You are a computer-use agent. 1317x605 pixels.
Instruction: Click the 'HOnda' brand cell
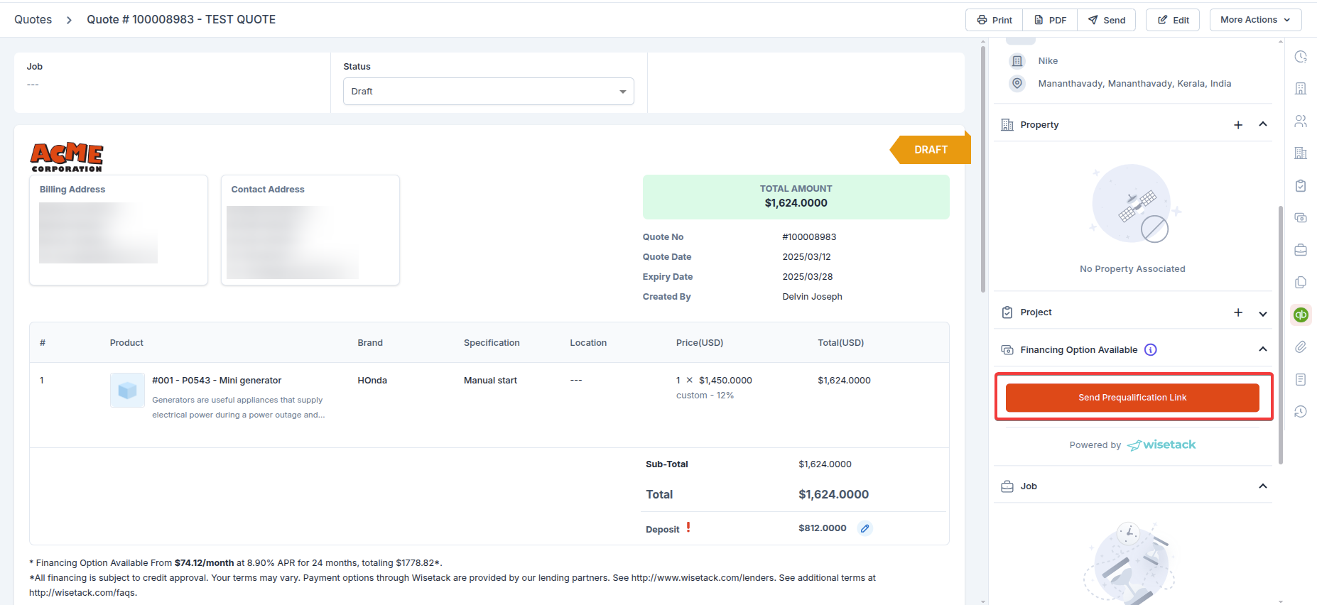click(x=372, y=380)
